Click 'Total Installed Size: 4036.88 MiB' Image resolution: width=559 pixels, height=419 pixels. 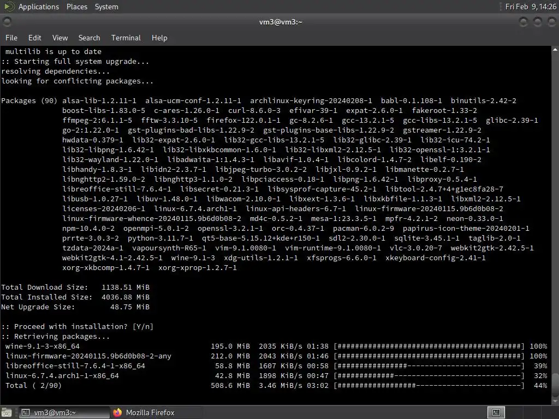(75, 297)
